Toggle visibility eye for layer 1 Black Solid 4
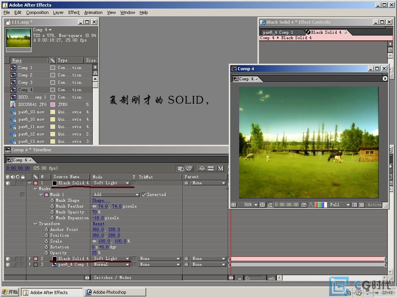 8,183
